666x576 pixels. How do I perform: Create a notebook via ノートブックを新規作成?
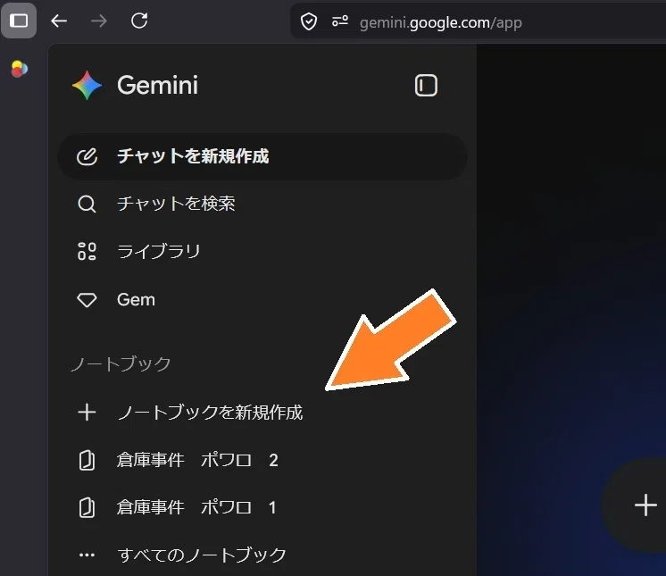[x=262, y=413]
